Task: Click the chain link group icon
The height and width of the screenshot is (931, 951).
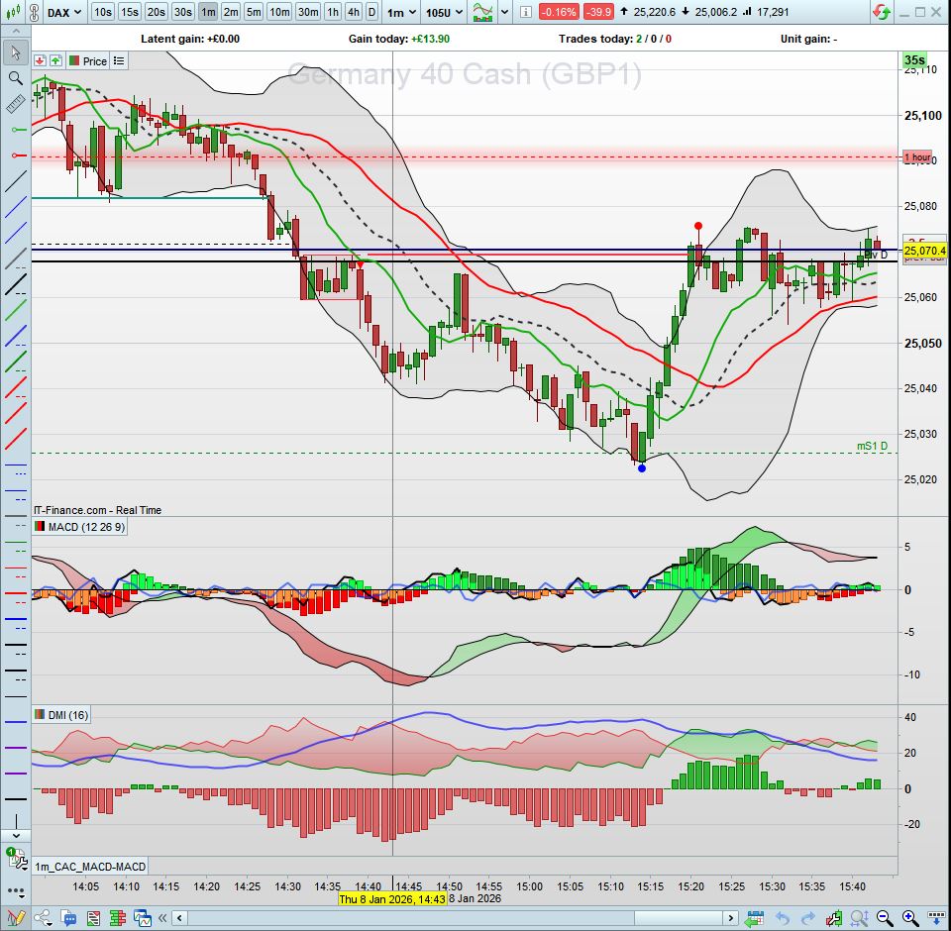Action: [36, 12]
